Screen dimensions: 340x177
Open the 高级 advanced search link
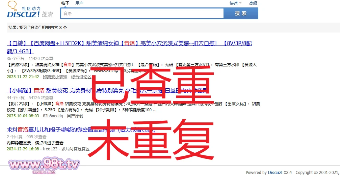(253, 3)
